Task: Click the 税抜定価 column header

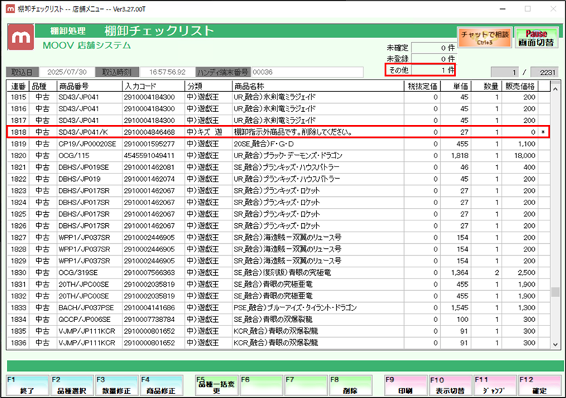Action: (422, 86)
